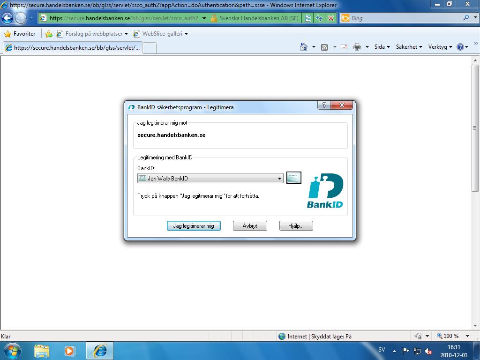The width and height of the screenshot is (480, 360).
Task: Select the secure.handelsbanken.se browser tab
Action: (x=73, y=48)
